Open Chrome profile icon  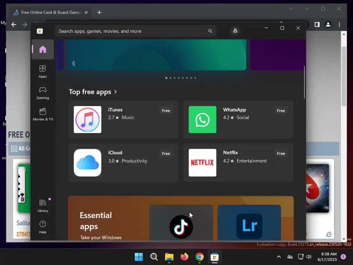coord(328,24)
